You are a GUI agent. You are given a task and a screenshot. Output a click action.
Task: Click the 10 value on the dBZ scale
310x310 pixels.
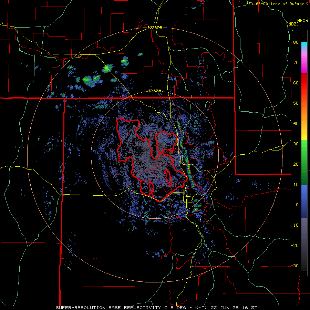296,185
